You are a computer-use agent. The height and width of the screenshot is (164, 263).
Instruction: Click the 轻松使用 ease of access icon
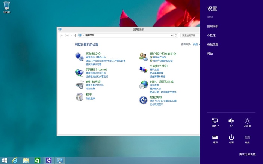pos(143,100)
